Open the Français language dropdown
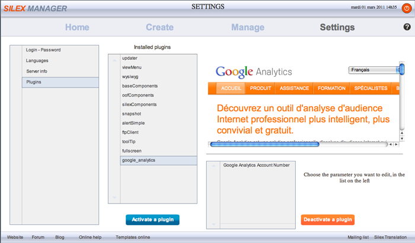The height and width of the screenshot is (243, 415). [x=373, y=70]
